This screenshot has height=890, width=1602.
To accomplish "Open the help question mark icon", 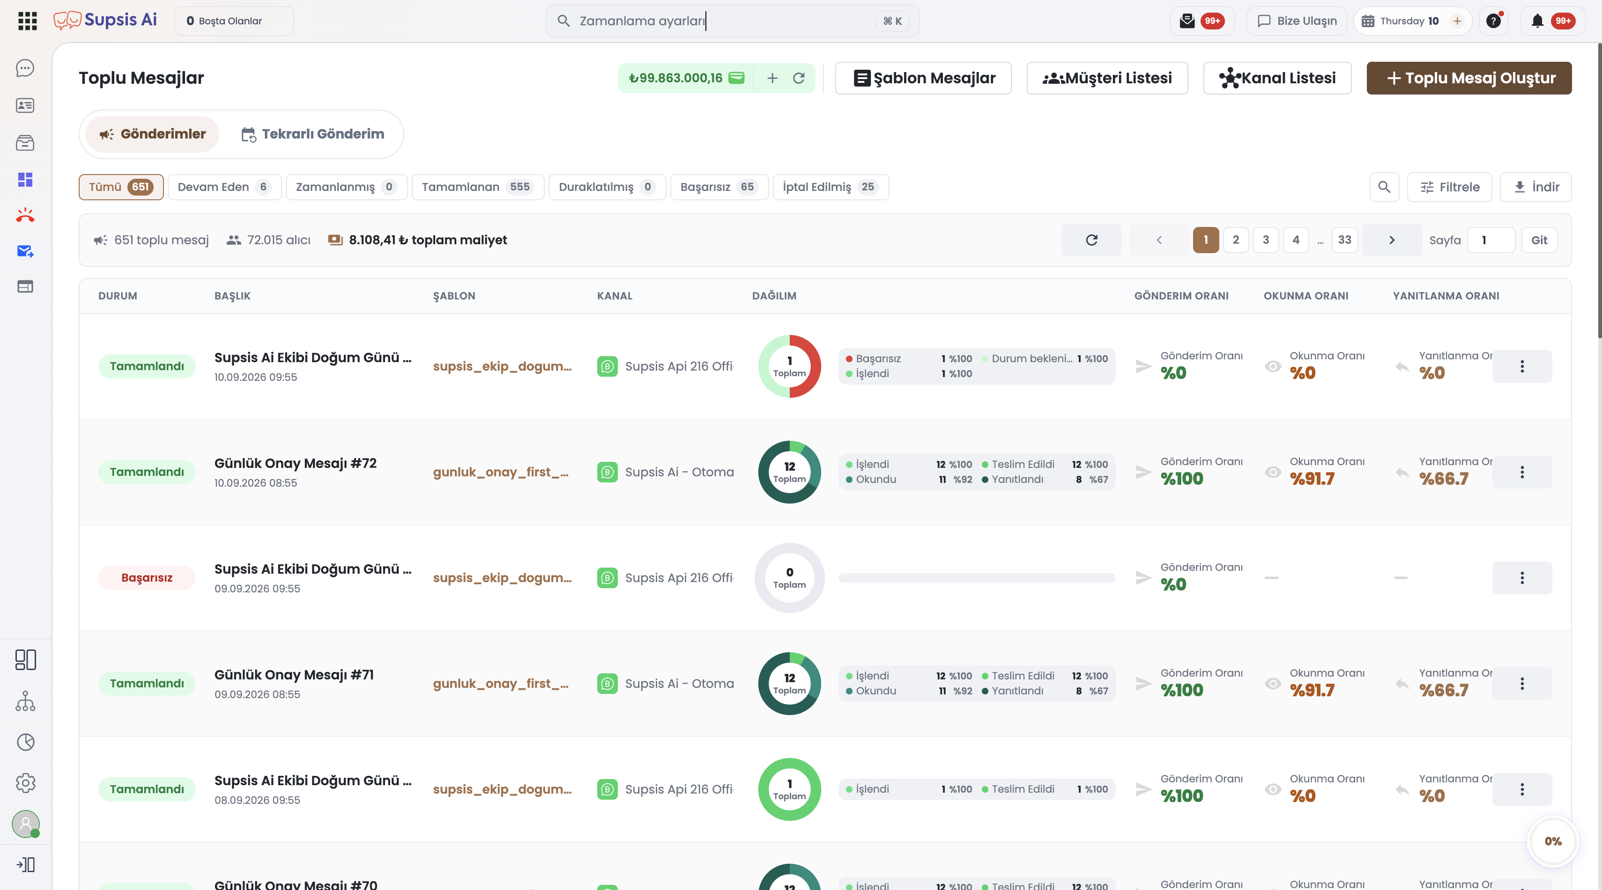I will tap(1494, 21).
